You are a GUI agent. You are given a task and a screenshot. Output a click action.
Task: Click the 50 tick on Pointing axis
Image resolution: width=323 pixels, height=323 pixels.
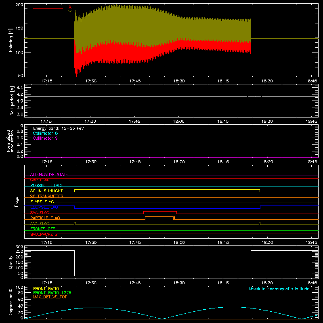click(21, 76)
